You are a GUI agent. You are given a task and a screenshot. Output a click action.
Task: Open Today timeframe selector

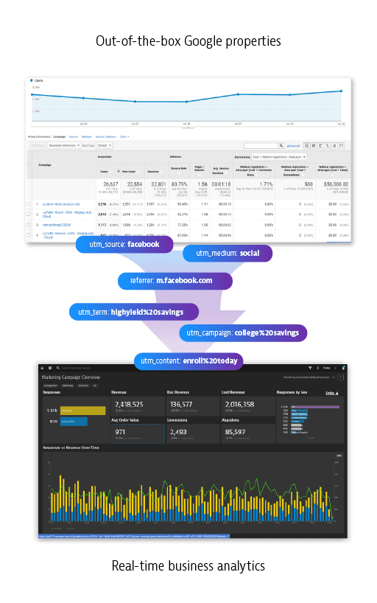tap(326, 368)
